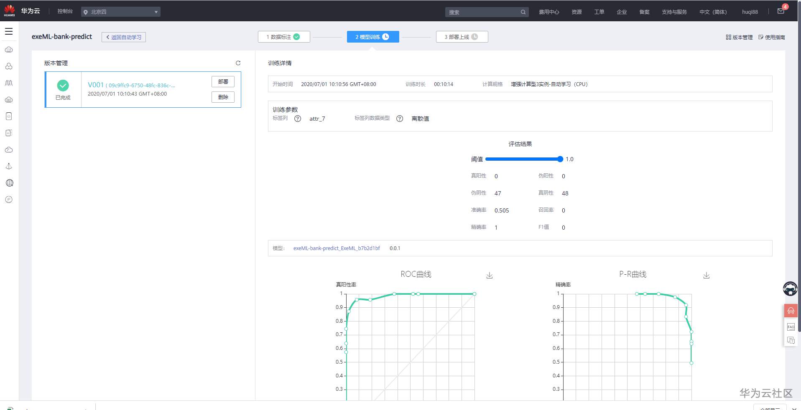
Task: Click the sidebar globe icon
Action: pos(9,183)
